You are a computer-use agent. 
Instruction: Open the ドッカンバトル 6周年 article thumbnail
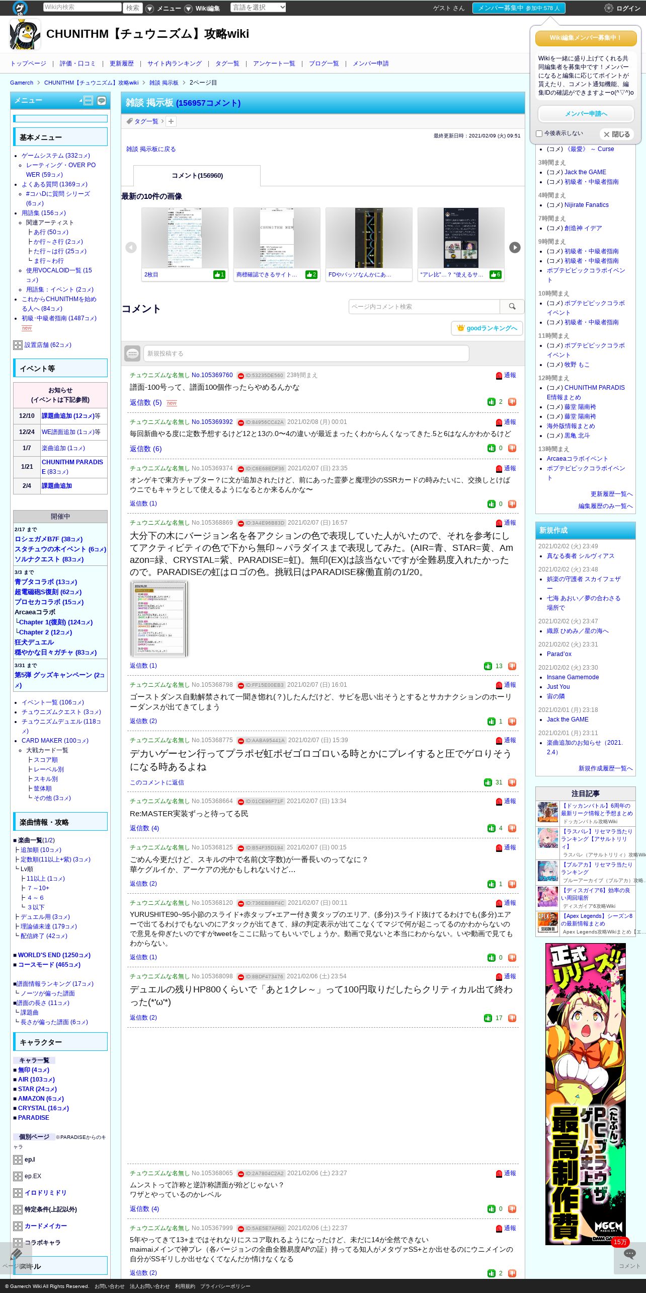(548, 813)
